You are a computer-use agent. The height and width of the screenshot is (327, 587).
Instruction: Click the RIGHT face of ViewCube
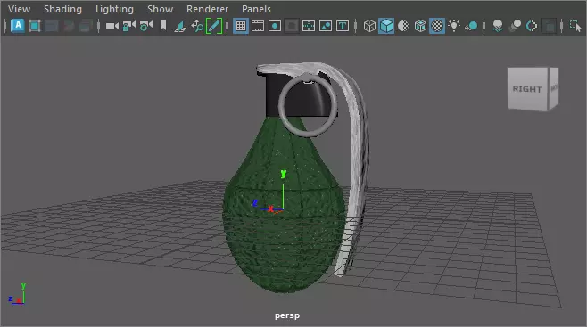click(527, 89)
